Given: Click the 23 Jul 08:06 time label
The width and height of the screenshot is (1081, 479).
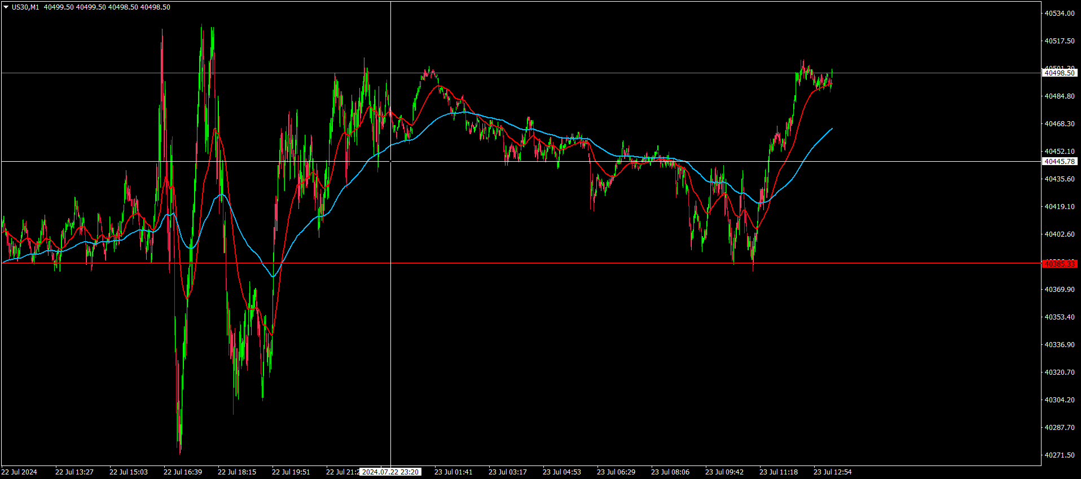Looking at the screenshot, I should pyautogui.click(x=670, y=472).
